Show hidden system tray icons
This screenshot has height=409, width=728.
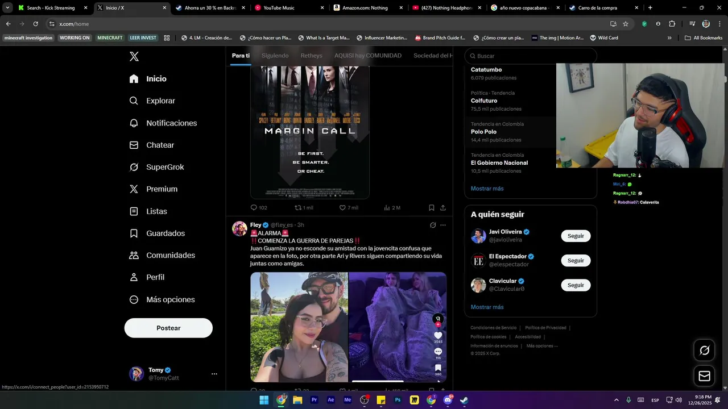tap(617, 400)
